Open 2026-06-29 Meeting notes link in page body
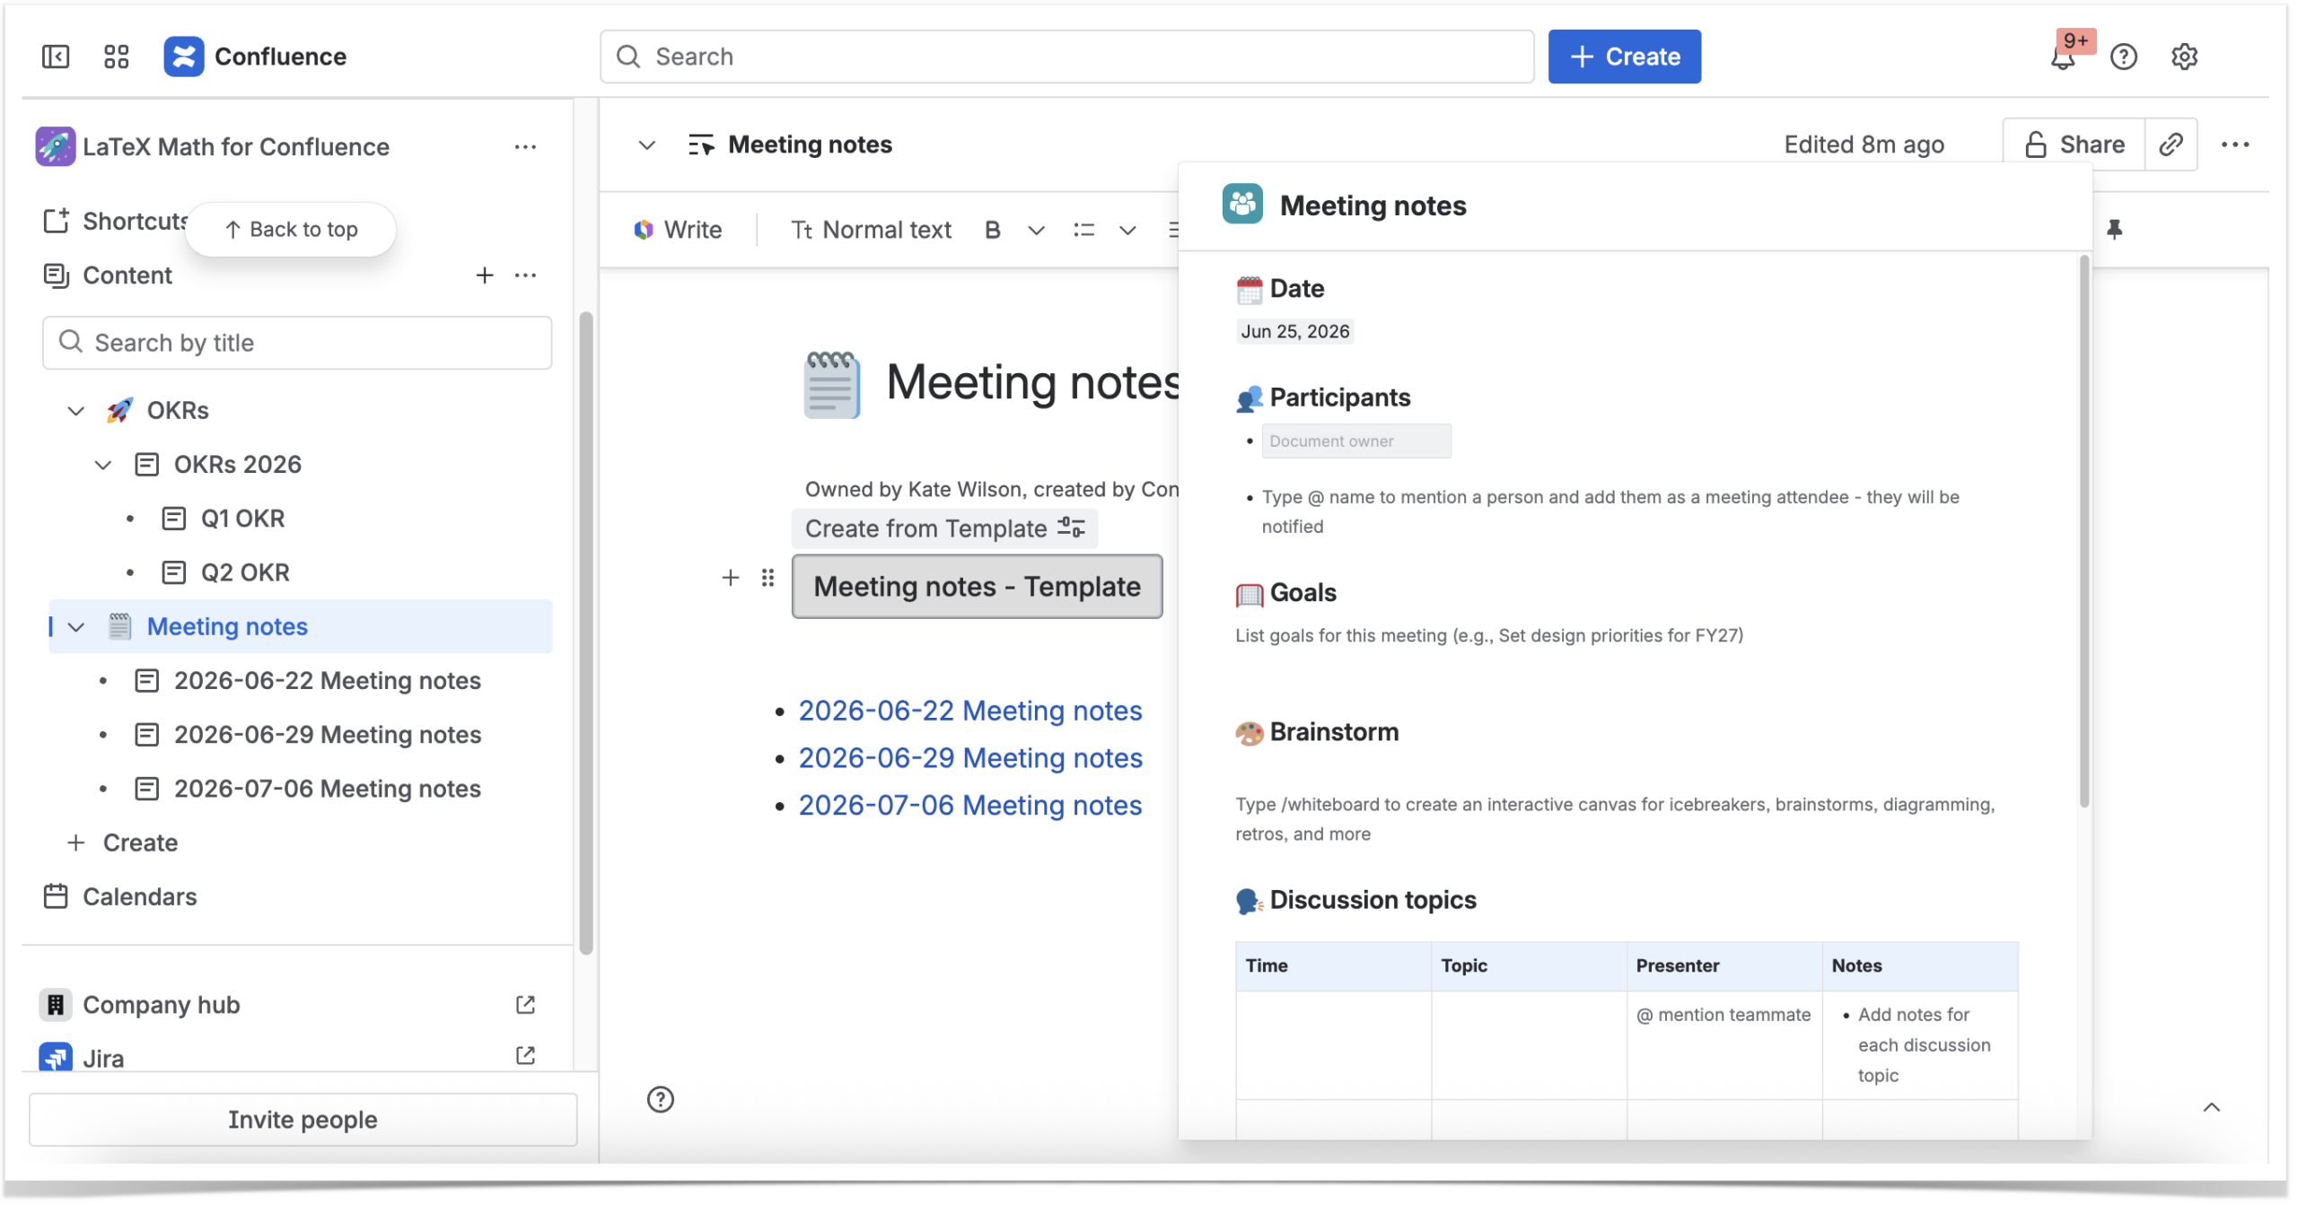 click(x=970, y=758)
